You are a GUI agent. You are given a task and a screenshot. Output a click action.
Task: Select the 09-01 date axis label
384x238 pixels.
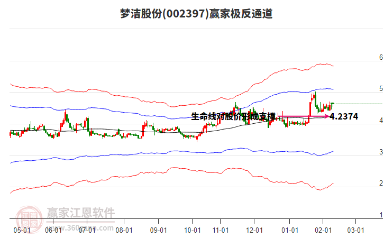159,231
